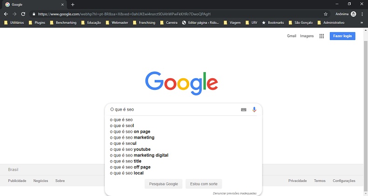
Task: Open the Utilitários bookmark folder
Action: click(x=14, y=22)
